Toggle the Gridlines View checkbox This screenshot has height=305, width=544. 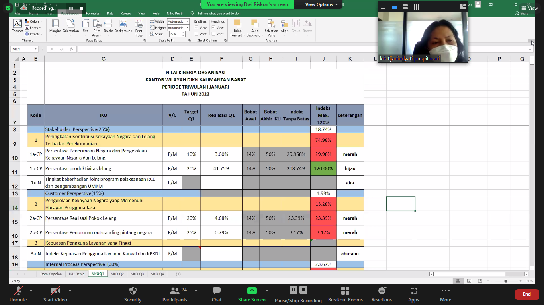pyautogui.click(x=197, y=28)
